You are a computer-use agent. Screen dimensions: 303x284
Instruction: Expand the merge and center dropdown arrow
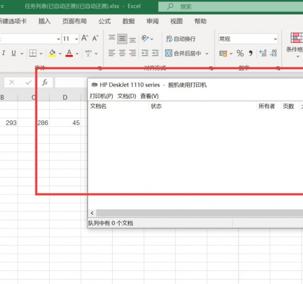point(207,54)
